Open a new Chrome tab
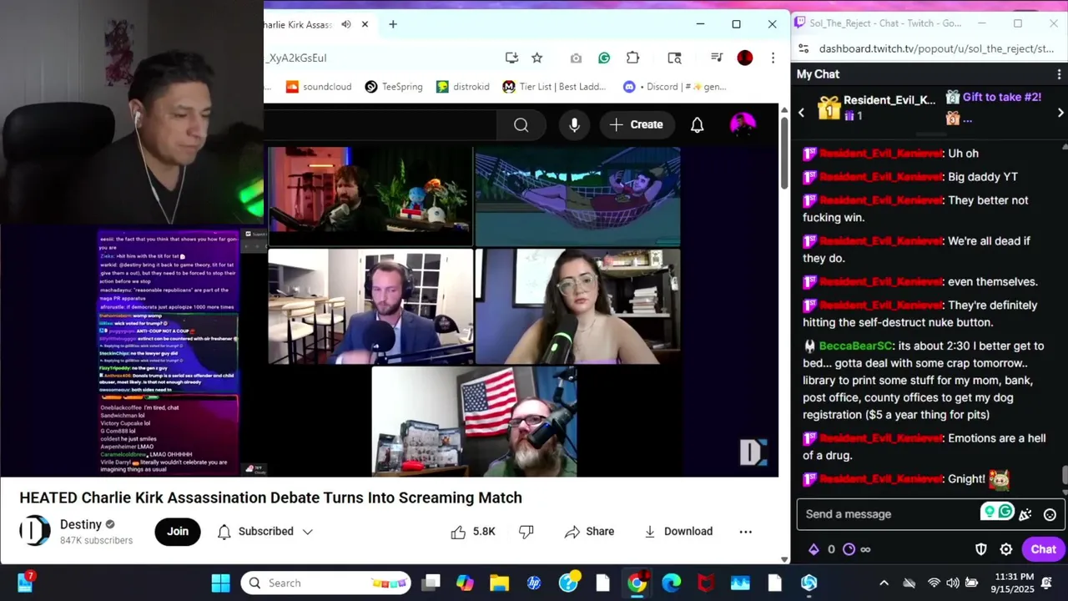This screenshot has width=1068, height=601. click(x=393, y=24)
